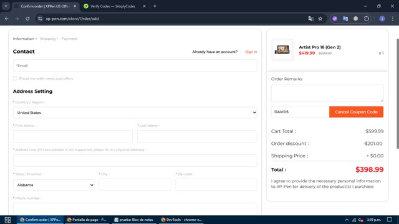The width and height of the screenshot is (399, 224).
Task: Click the Sign in link
Action: (251, 52)
